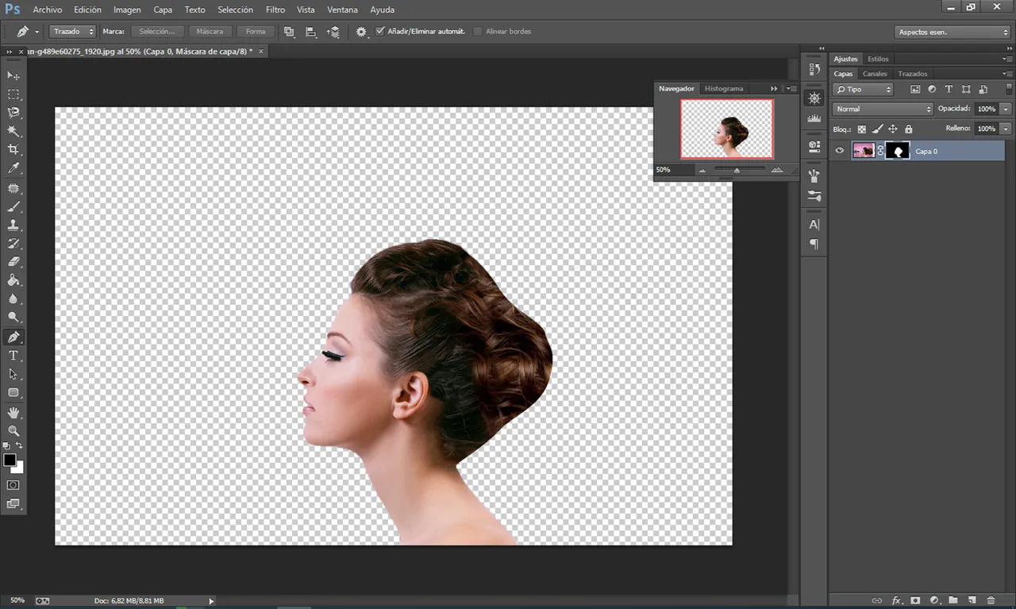The width and height of the screenshot is (1016, 609).
Task: Open the Aspectos esen. workspace dropdown
Action: tap(952, 33)
